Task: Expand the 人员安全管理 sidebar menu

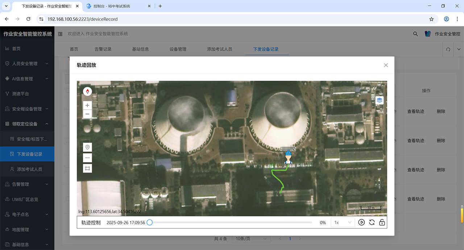Action: 27,64
